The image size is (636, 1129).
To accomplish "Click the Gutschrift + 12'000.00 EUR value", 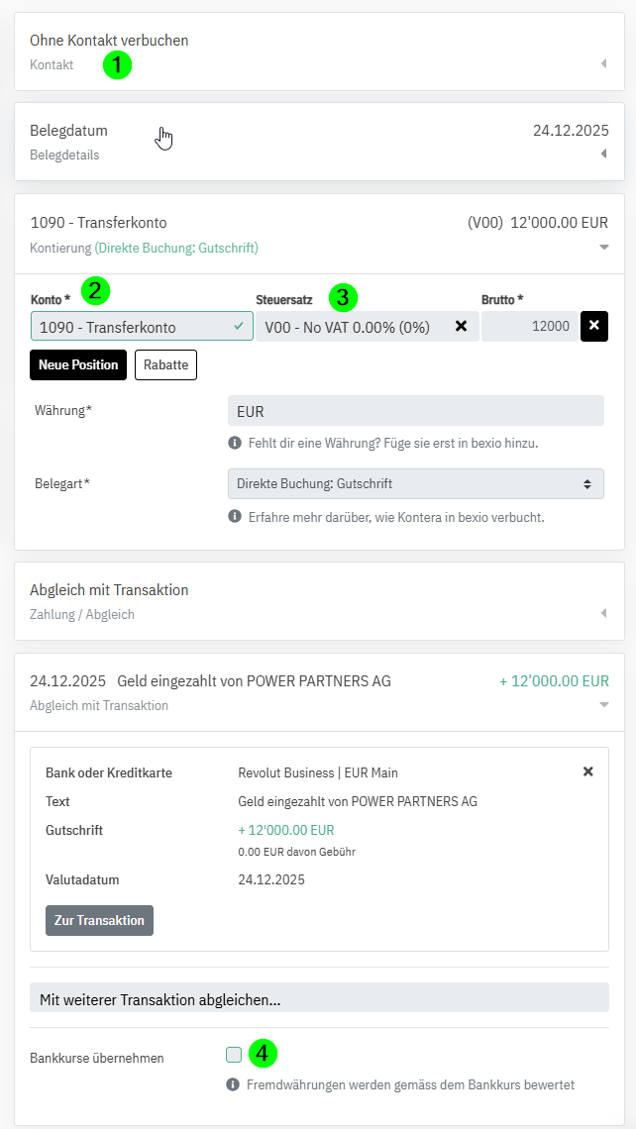I will pyautogui.click(x=286, y=830).
